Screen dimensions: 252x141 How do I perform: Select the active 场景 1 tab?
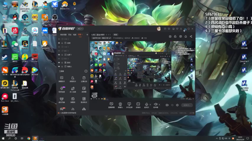(x=80, y=34)
